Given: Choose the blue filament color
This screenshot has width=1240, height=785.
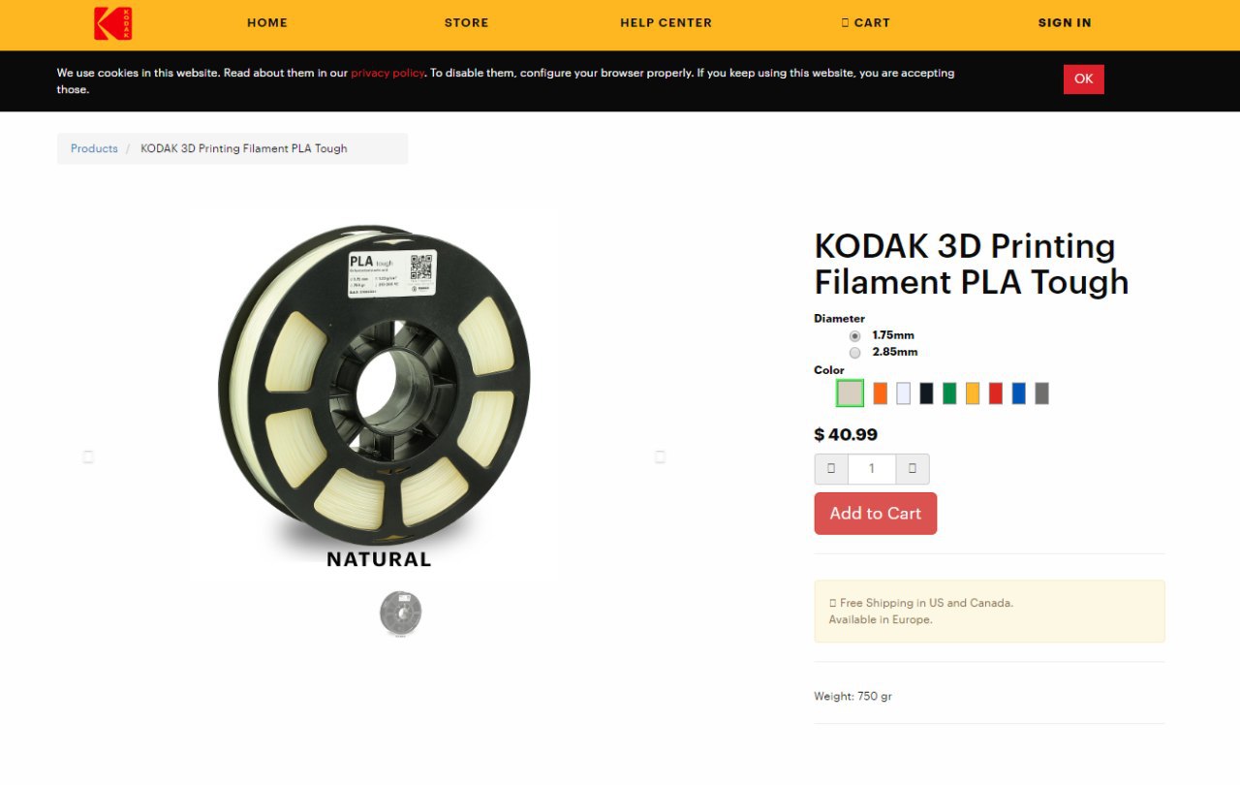Looking at the screenshot, I should tap(1018, 392).
